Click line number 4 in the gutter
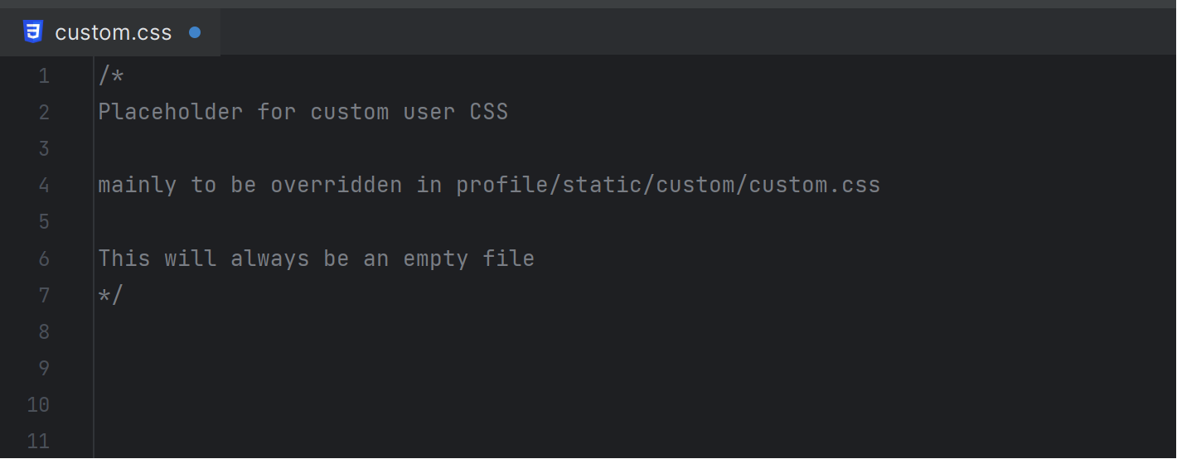The image size is (1177, 459). 44,185
